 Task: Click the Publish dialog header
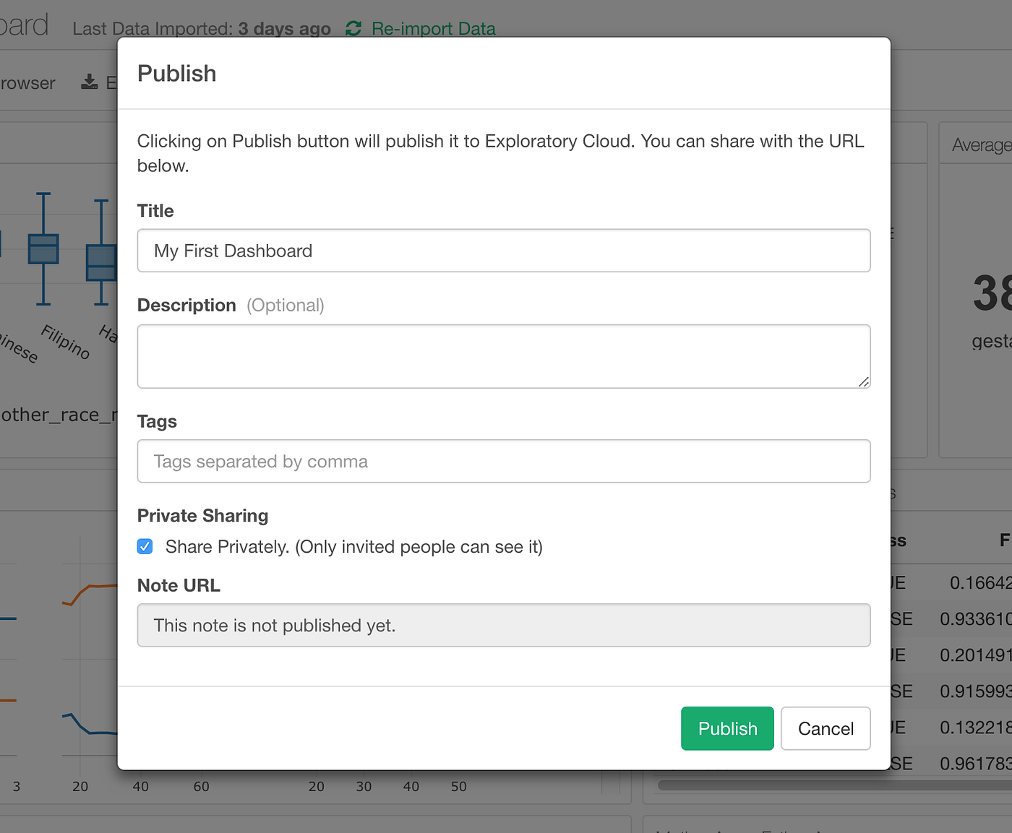(x=176, y=73)
